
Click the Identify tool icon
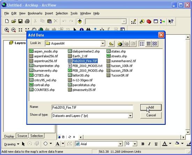[x=82, y=30]
